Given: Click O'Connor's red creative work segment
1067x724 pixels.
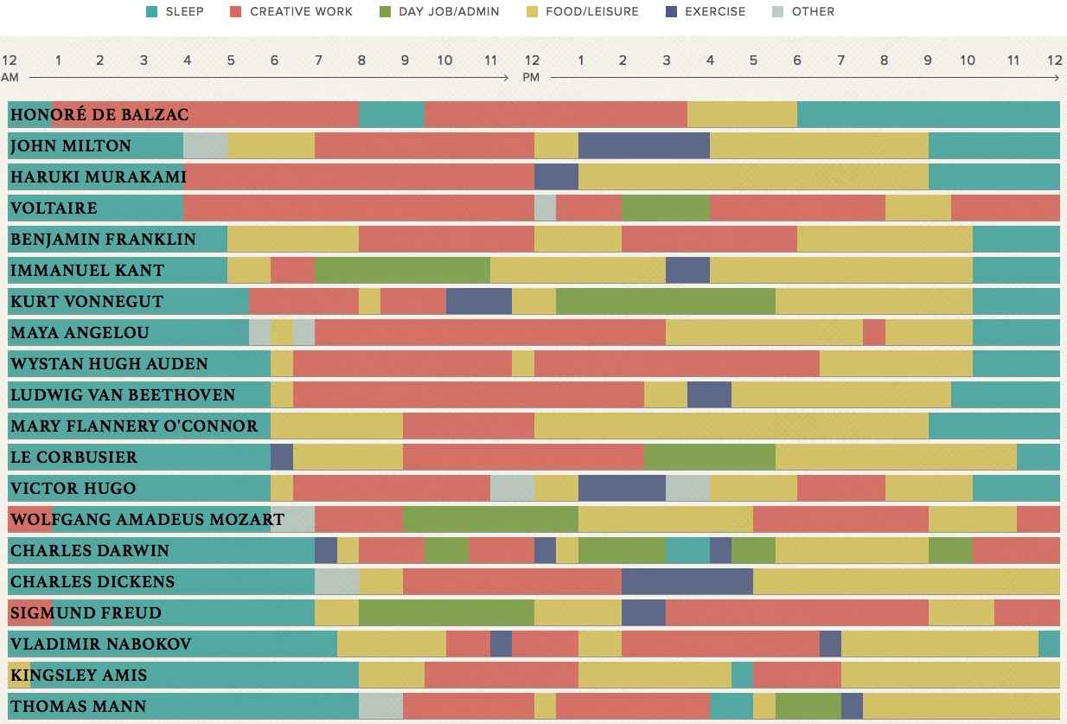Looking at the screenshot, I should [469, 426].
